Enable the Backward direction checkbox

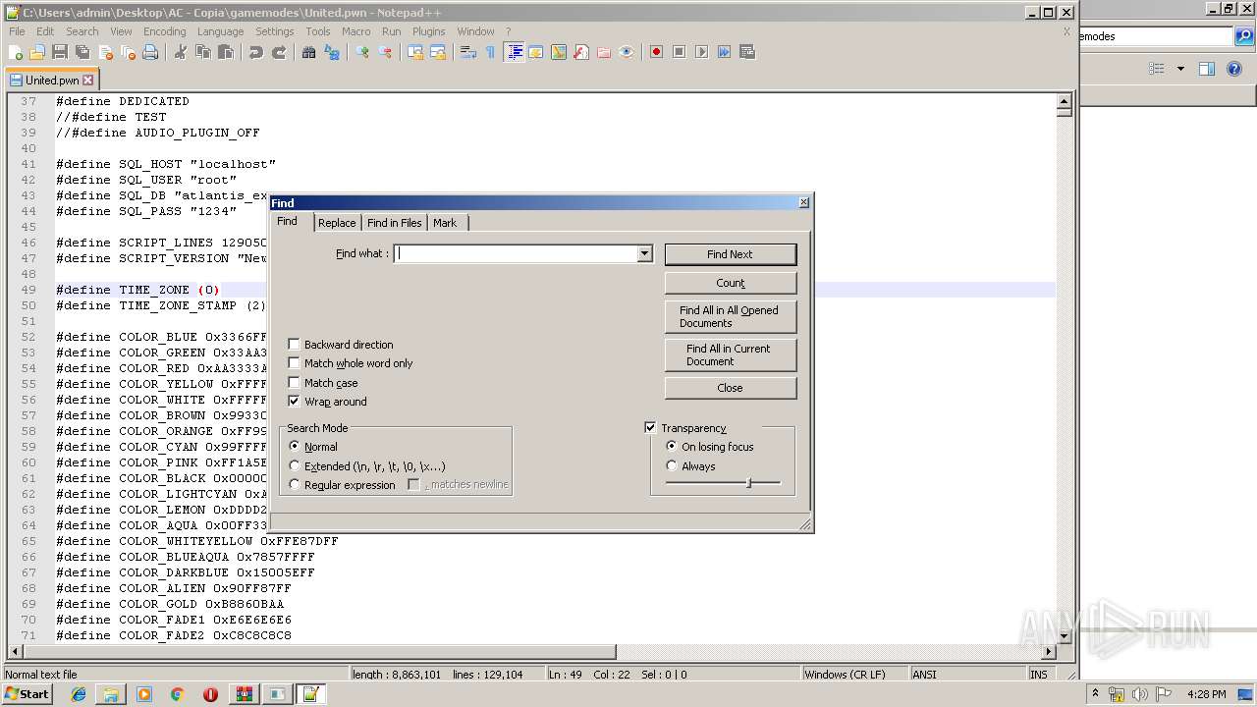point(294,345)
